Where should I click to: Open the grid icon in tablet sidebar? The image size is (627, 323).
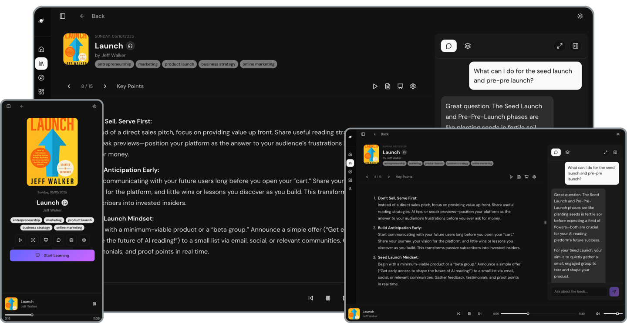click(350, 180)
